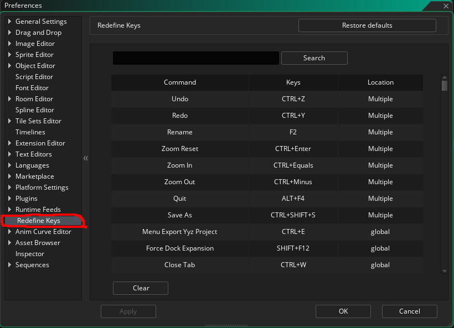Select the Close Tab command

click(180, 265)
